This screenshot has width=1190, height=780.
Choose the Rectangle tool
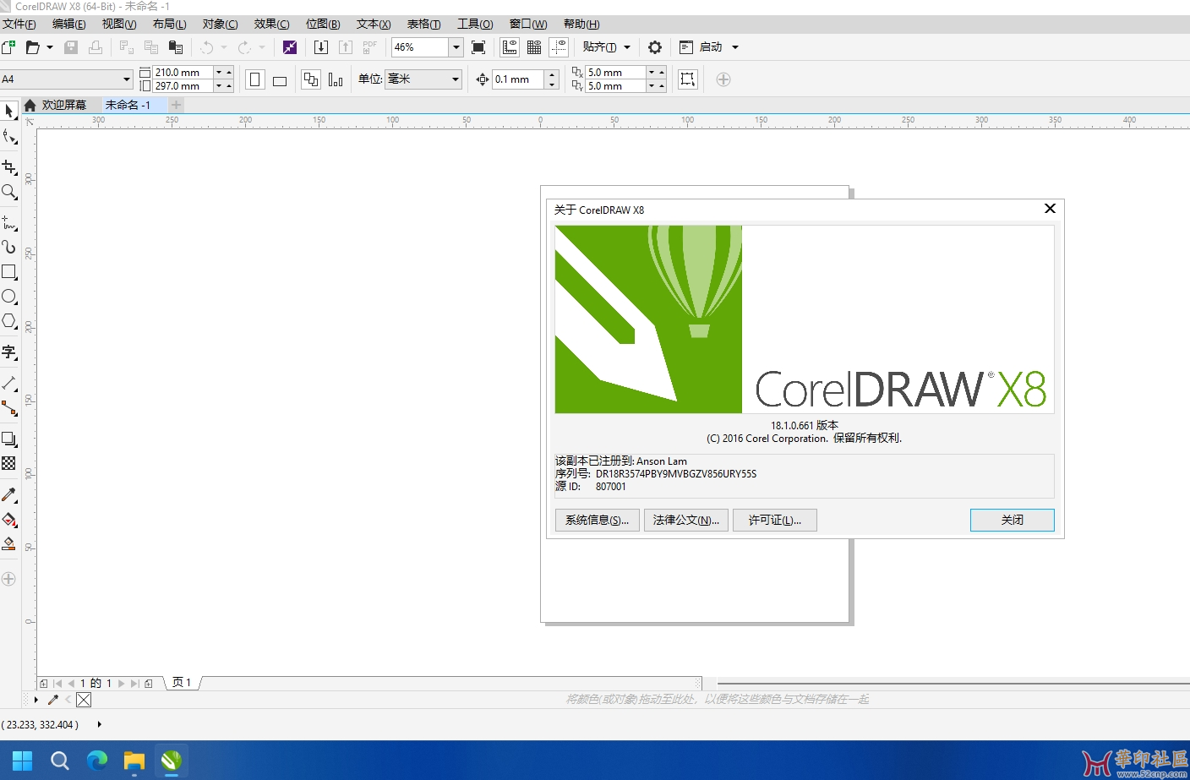[9, 271]
